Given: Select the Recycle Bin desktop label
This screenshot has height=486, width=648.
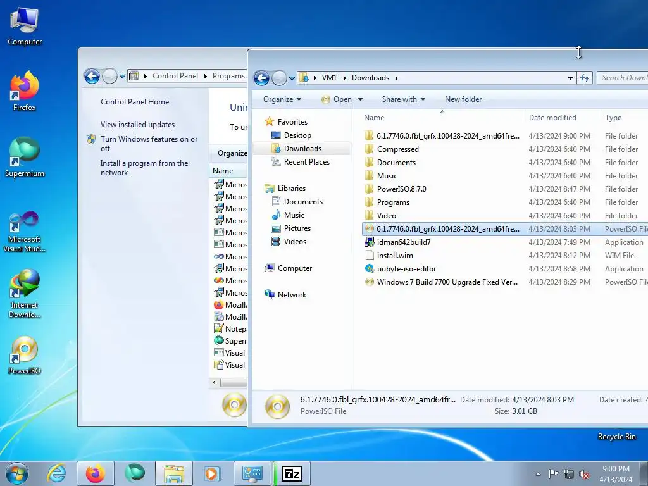Looking at the screenshot, I should pyautogui.click(x=616, y=437).
